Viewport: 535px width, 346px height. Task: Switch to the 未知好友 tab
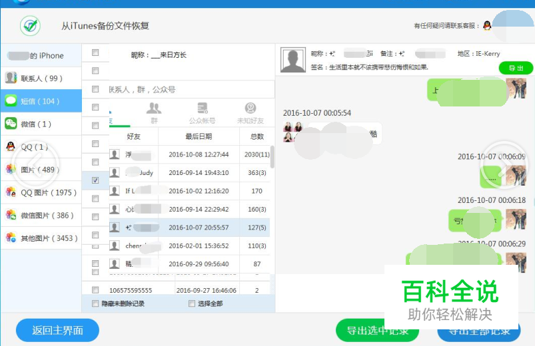(x=251, y=114)
